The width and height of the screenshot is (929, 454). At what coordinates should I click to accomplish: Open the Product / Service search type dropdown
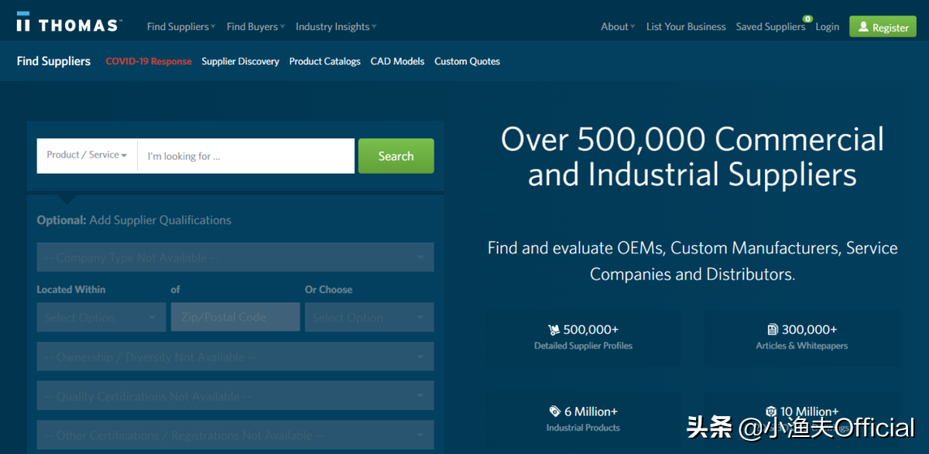(87, 155)
